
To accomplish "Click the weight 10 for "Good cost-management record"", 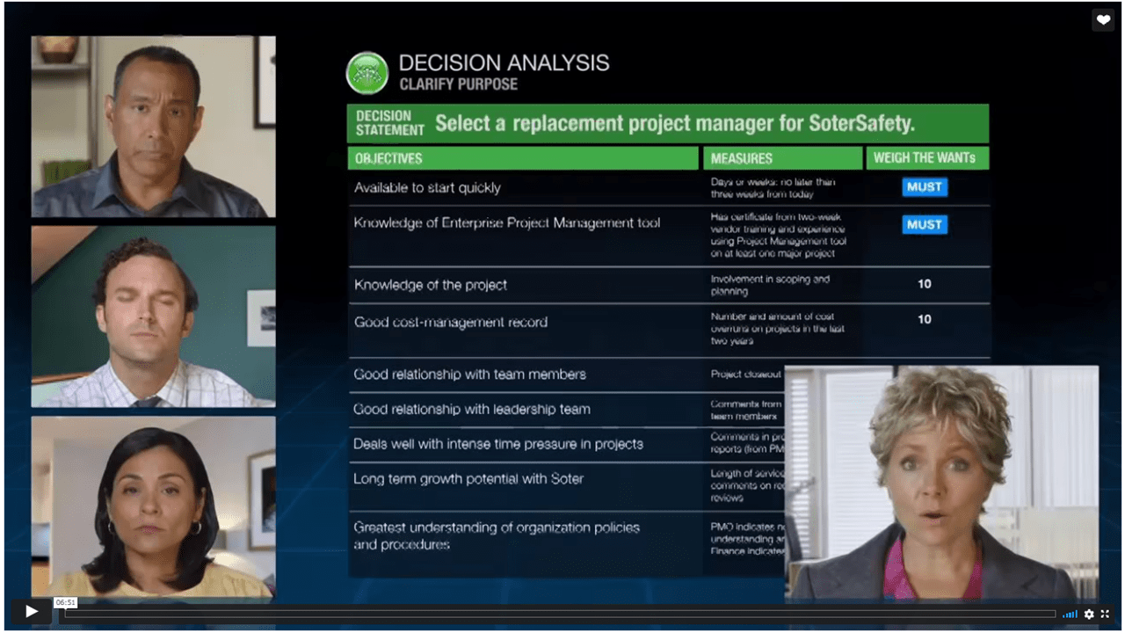I will click(925, 319).
